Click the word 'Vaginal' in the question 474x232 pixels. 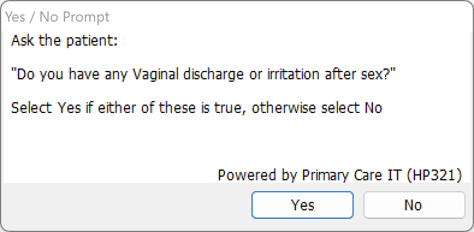156,75
